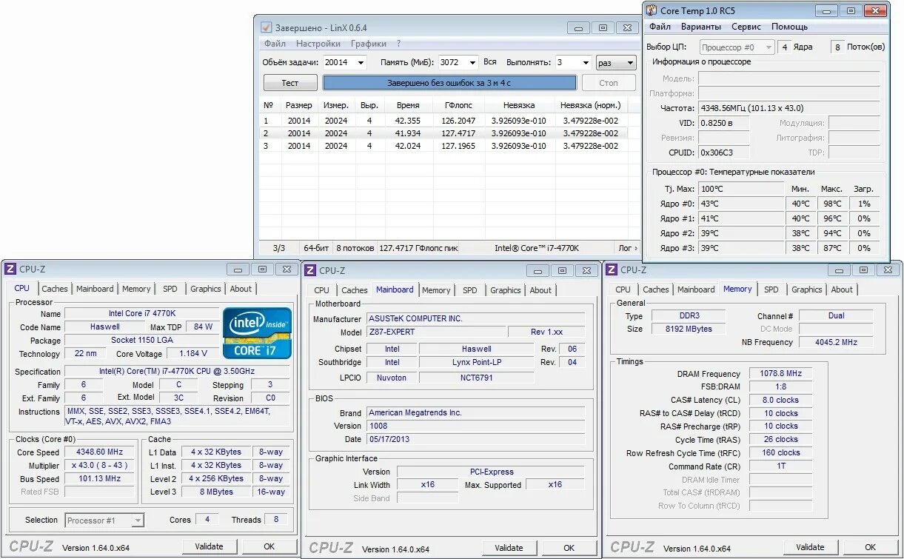The height and width of the screenshot is (559, 904).
Task: Switch to Mainboard tab in left CPU-Z window
Action: (95, 289)
